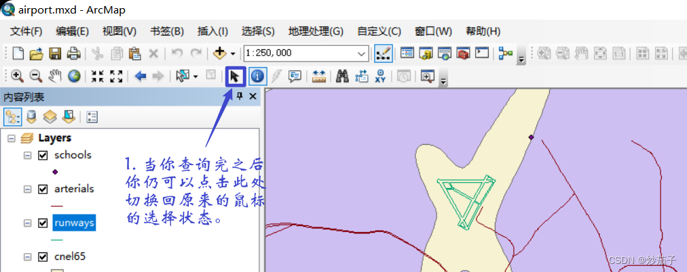Screen dimensions: 687x272
Task: Launch the ModelBuilder window icon
Action: coord(506,53)
